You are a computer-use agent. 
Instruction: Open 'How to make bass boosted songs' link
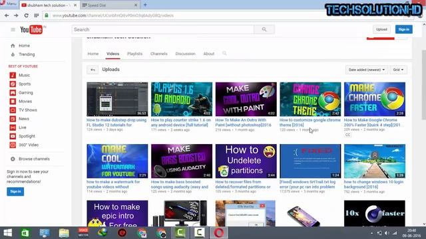180,185
